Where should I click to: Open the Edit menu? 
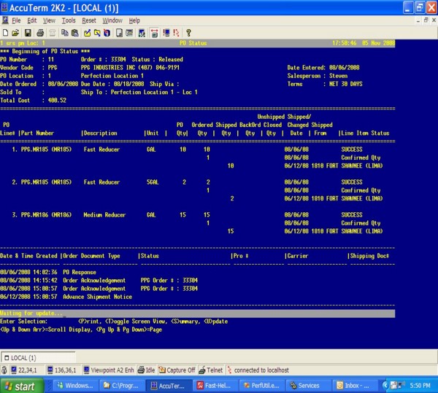[32, 20]
